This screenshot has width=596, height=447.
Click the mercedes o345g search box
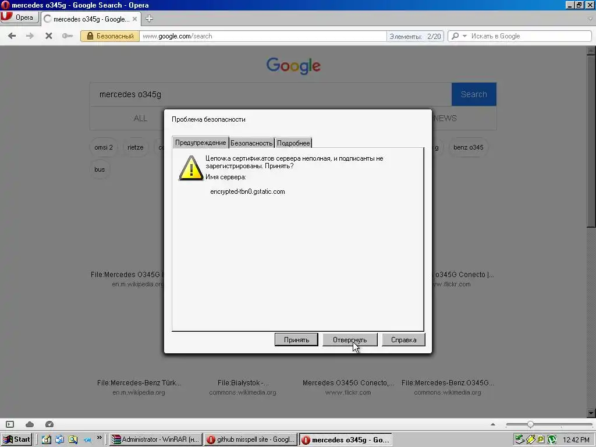[271, 94]
